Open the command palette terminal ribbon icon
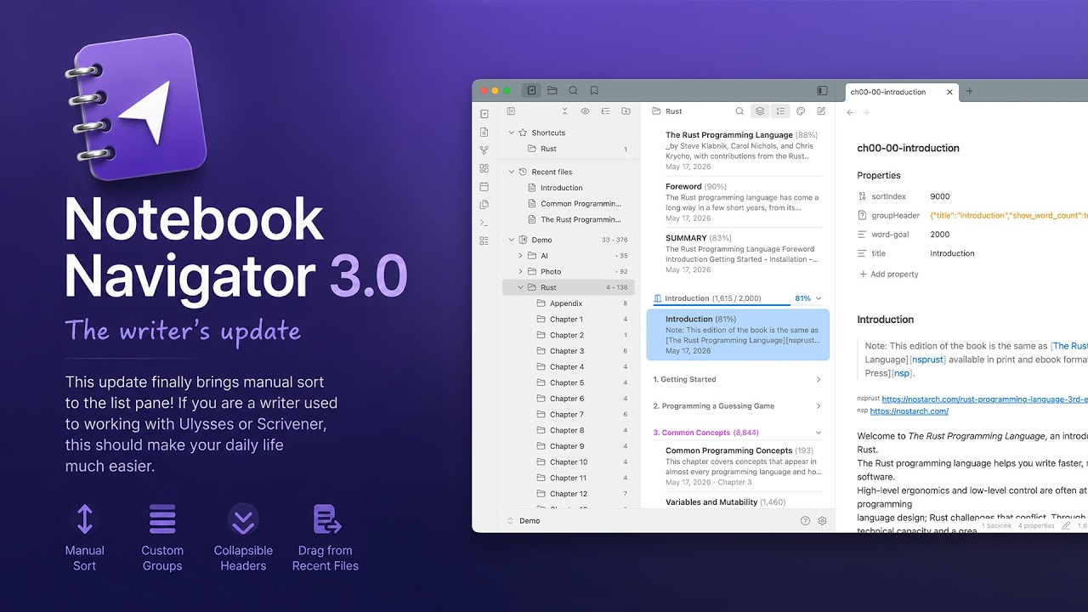Screen dimensions: 1088x612 click(484, 223)
